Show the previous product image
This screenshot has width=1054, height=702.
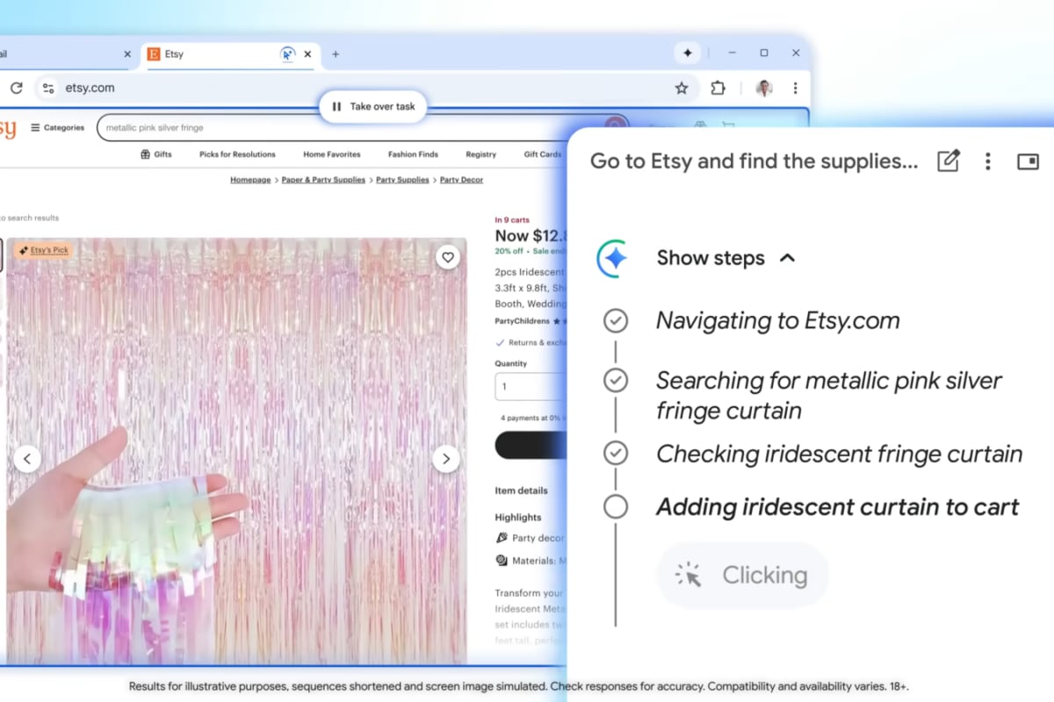(x=27, y=459)
